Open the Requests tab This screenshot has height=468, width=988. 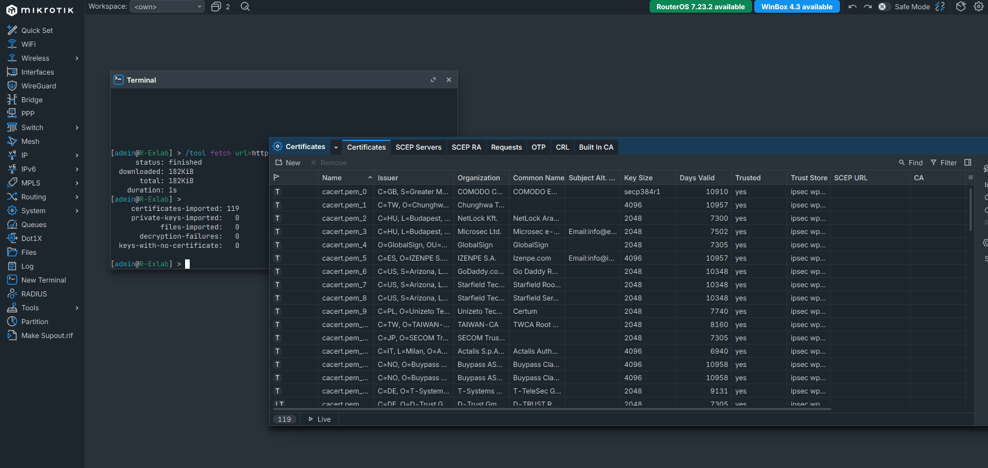coord(506,147)
